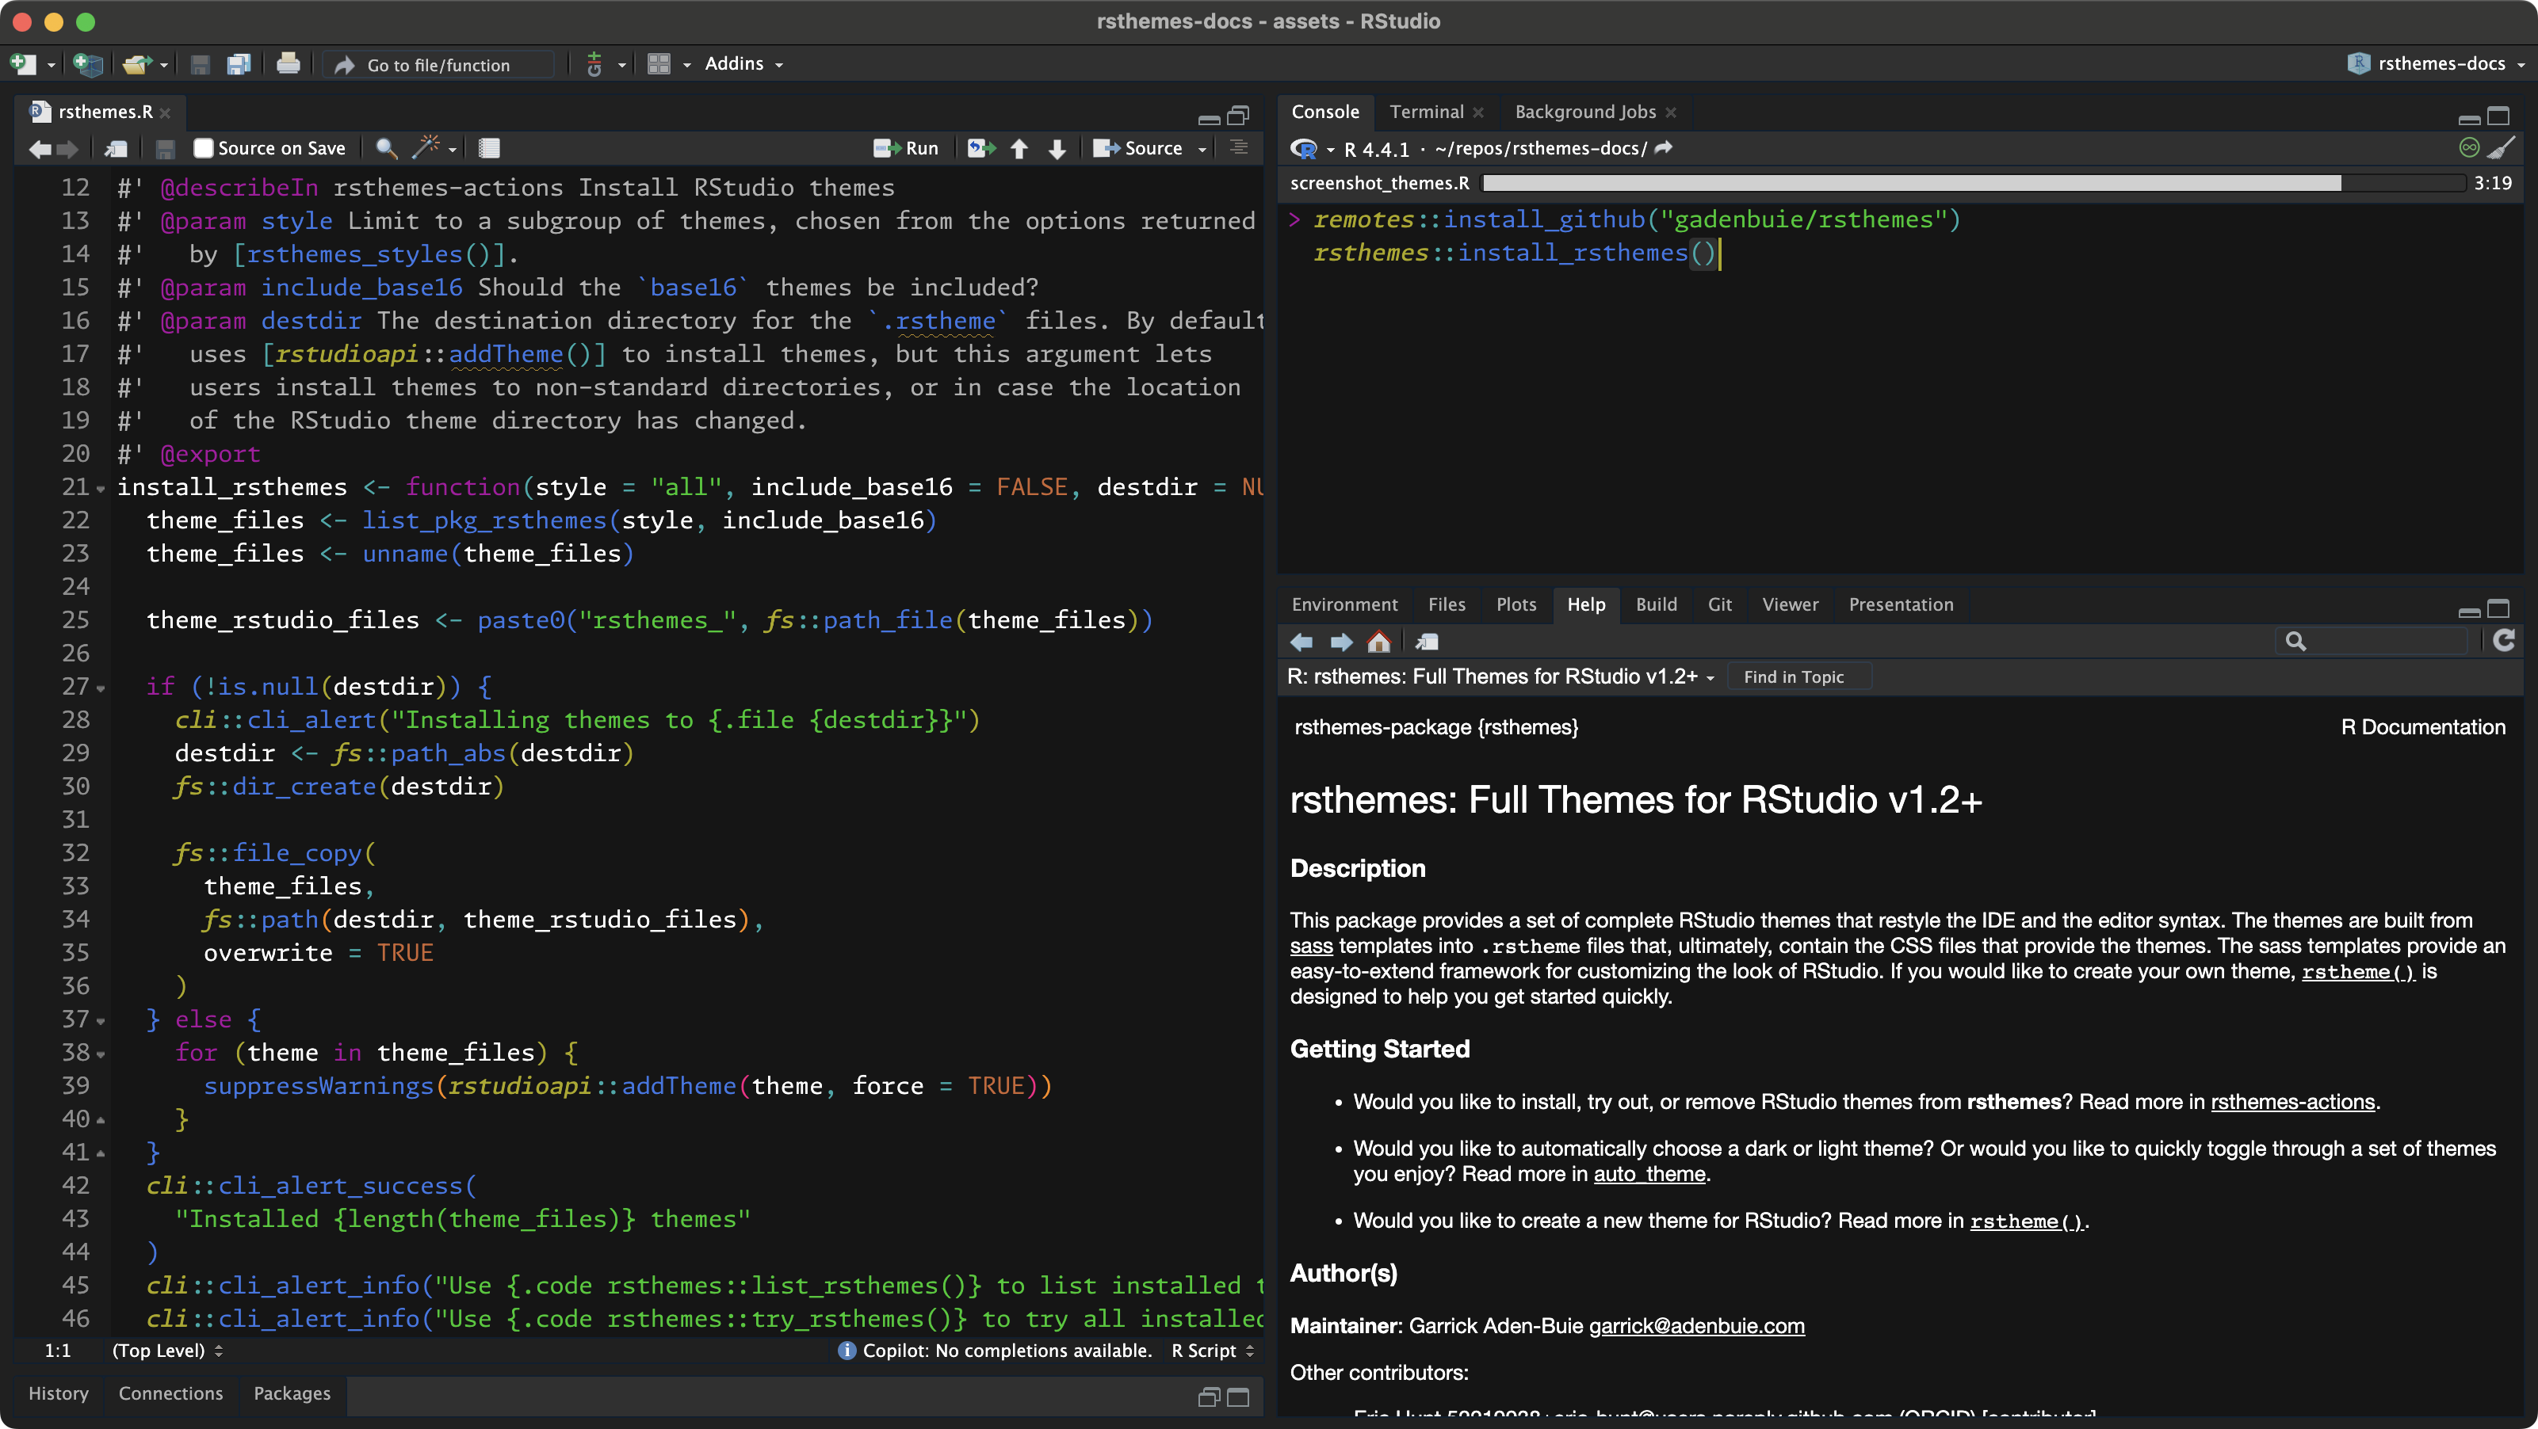Expand the Source button dropdown arrow
This screenshot has width=2538, height=1429.
pyautogui.click(x=1202, y=149)
